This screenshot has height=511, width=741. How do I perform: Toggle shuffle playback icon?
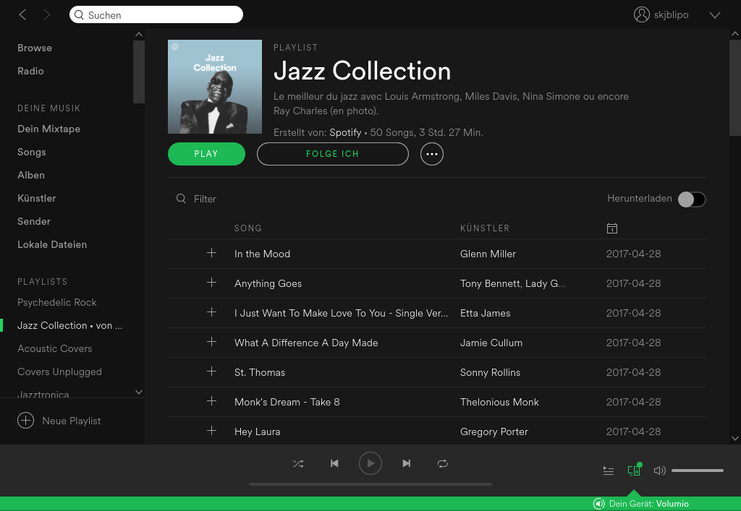click(298, 463)
